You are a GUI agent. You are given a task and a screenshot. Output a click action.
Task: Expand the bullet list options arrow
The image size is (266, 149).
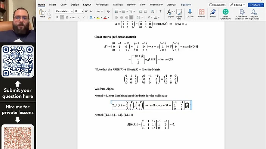coord(120,12)
